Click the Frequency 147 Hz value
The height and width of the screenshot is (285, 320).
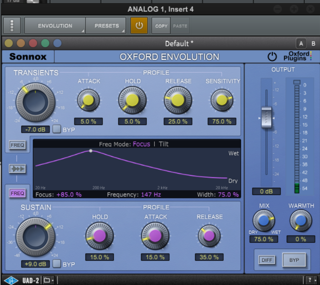click(x=151, y=195)
